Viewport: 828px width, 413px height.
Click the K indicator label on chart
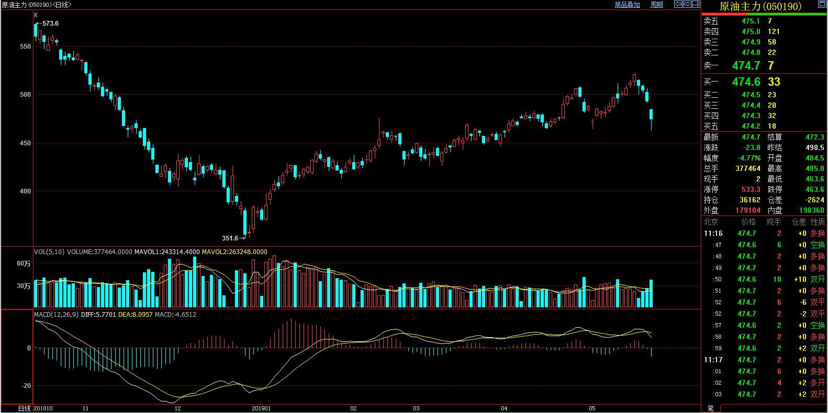36,15
